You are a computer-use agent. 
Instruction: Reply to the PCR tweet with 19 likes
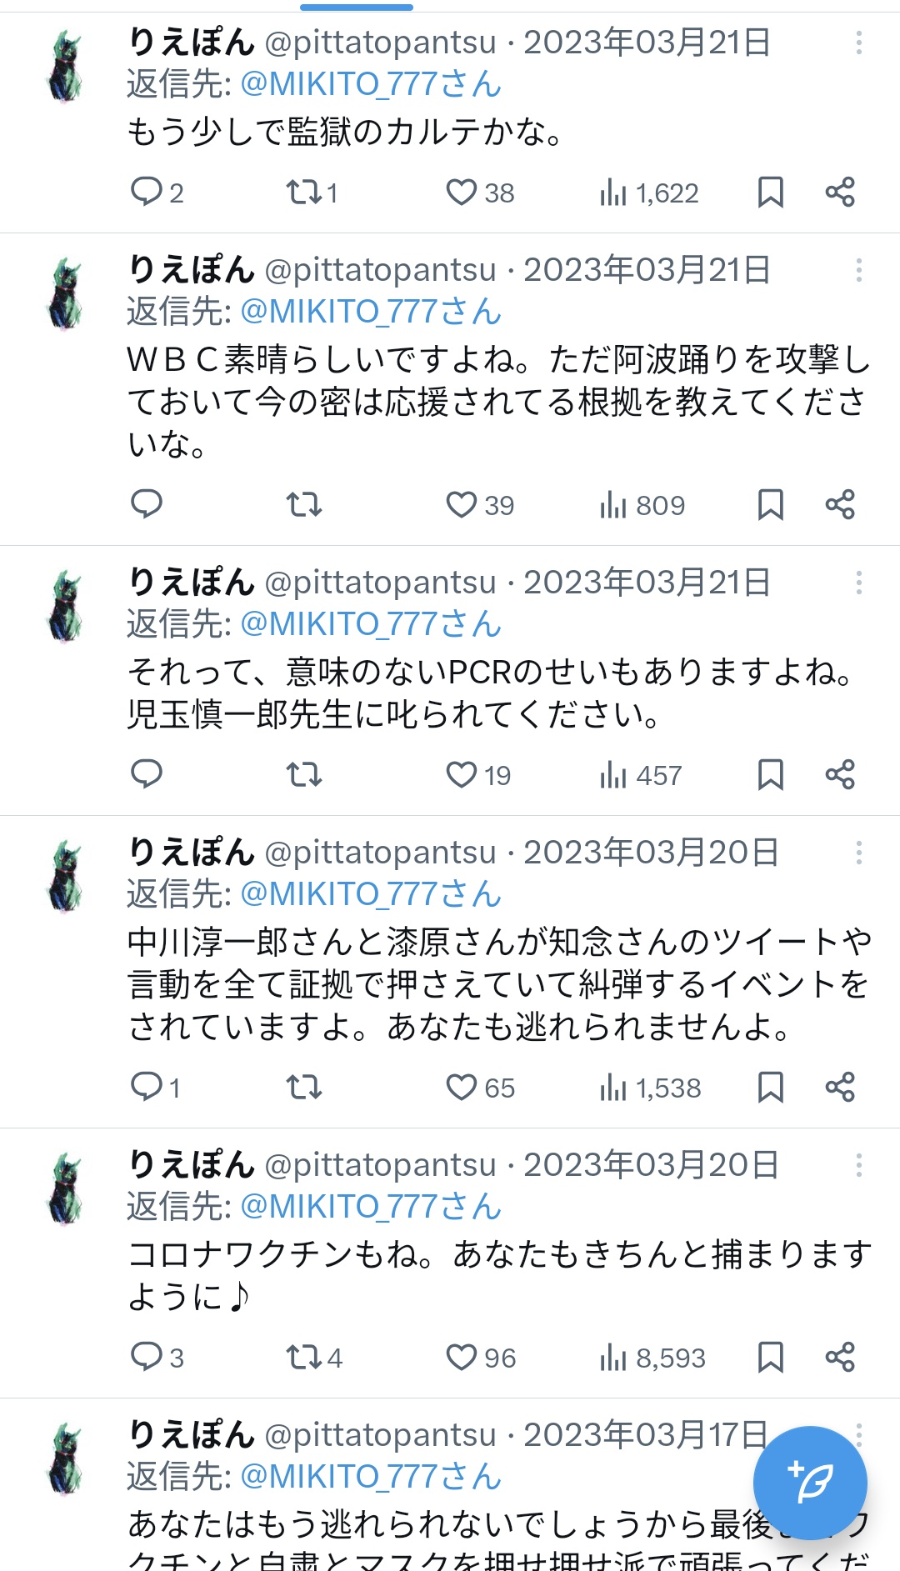click(147, 774)
